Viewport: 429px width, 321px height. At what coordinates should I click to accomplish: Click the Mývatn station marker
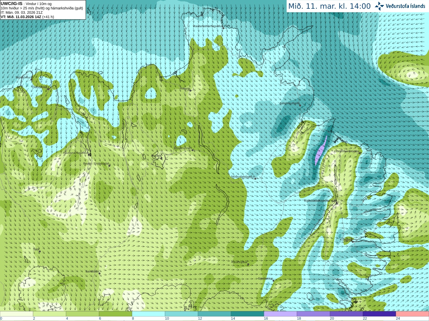point(161,158)
